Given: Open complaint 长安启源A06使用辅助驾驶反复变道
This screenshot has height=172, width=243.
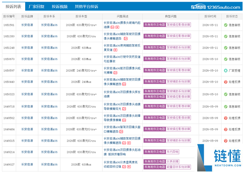Looking at the screenshot, I should click(122, 47).
